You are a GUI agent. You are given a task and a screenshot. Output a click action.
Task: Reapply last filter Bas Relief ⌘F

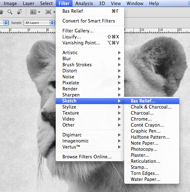point(90,11)
